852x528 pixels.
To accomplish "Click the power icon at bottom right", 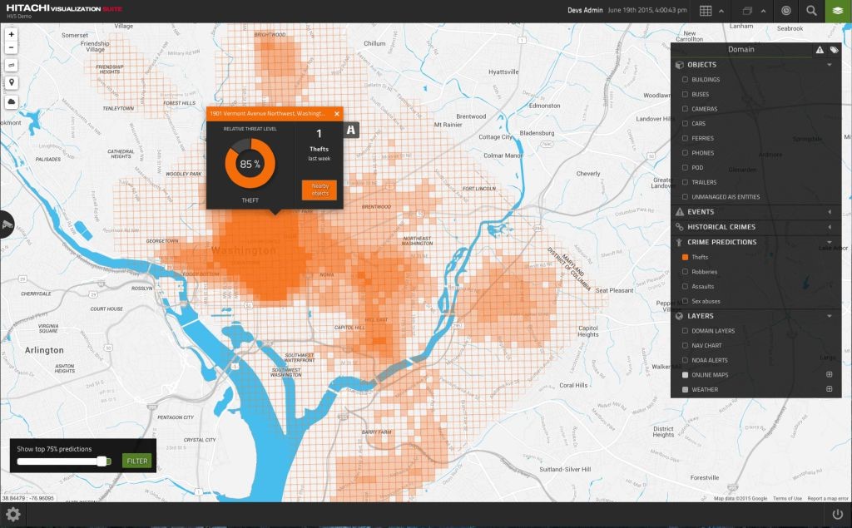I will [x=837, y=515].
